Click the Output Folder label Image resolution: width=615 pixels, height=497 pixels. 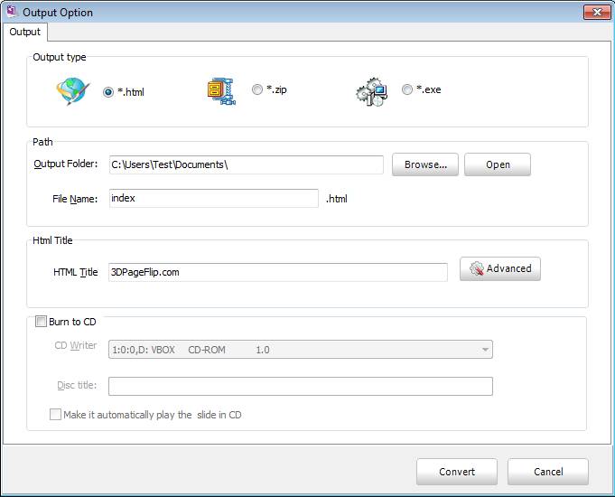[66, 164]
